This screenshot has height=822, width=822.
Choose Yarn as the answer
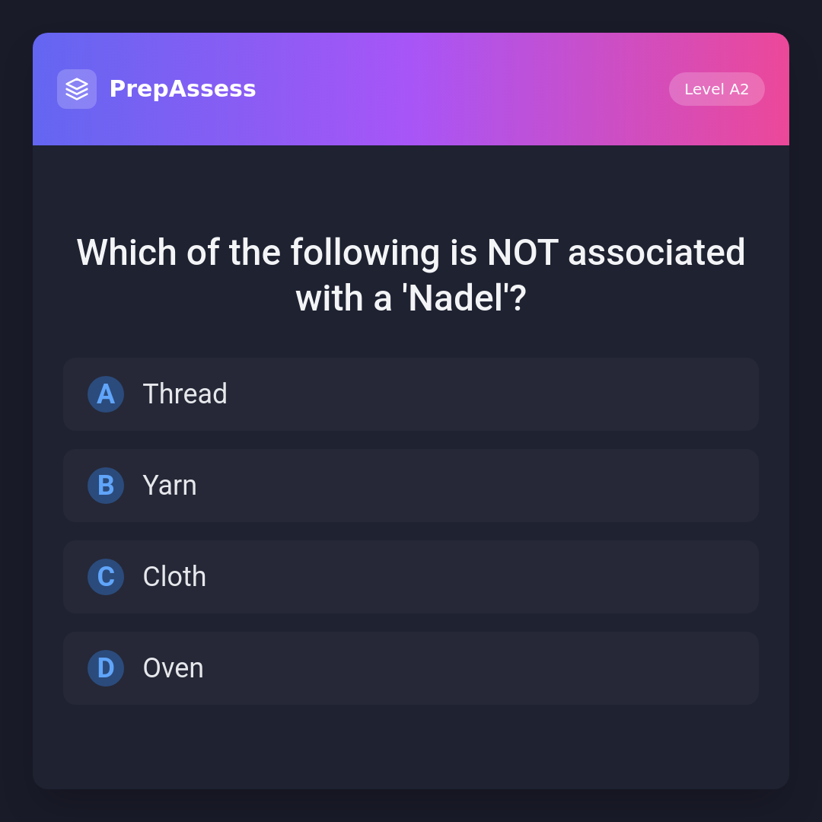pyautogui.click(x=170, y=486)
